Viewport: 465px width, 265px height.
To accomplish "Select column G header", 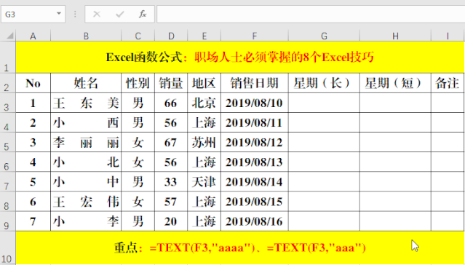I will 324,36.
